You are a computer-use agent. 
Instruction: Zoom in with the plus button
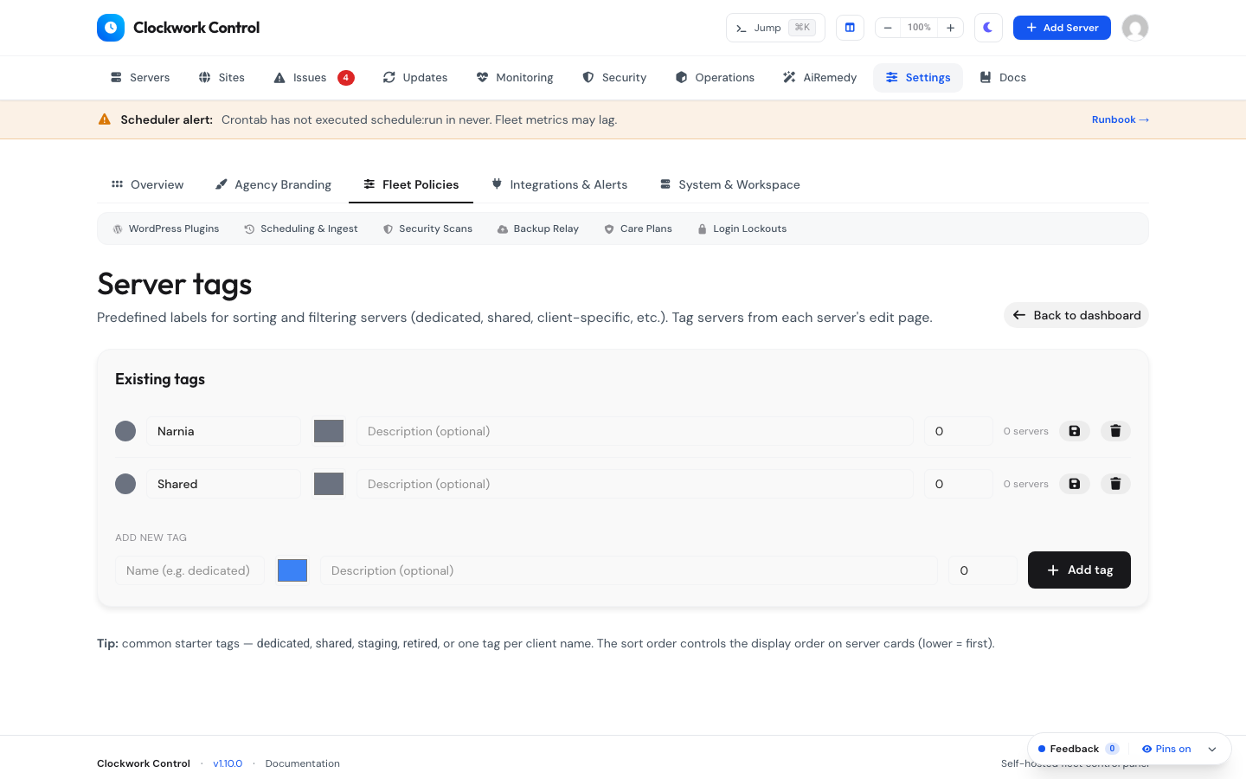click(x=950, y=28)
